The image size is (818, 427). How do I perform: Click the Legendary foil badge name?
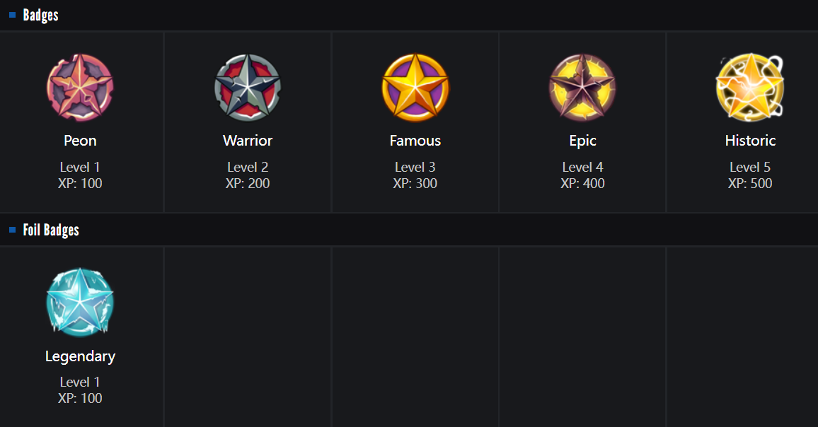[80, 356]
